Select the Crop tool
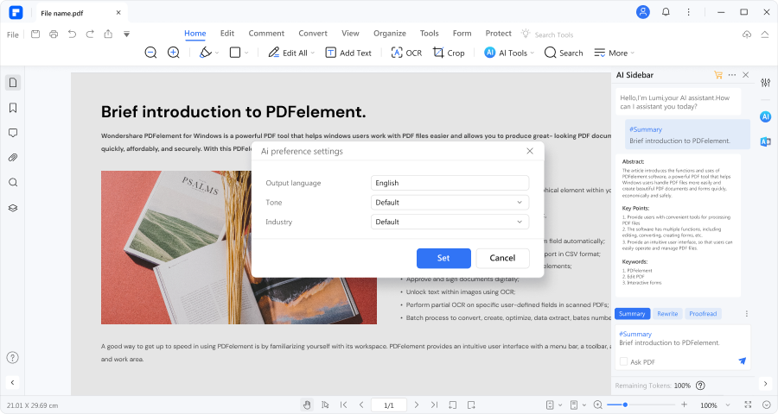 click(449, 53)
